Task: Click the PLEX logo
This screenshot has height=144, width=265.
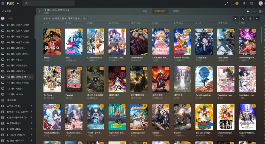Action: tap(10, 3)
